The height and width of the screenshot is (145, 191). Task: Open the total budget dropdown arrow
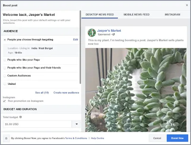coord(76,124)
